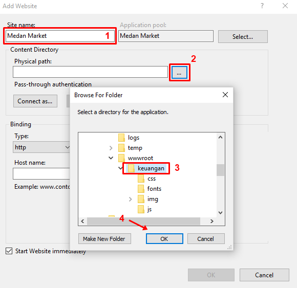
Task: Click the Site name input field
Action: (x=60, y=36)
